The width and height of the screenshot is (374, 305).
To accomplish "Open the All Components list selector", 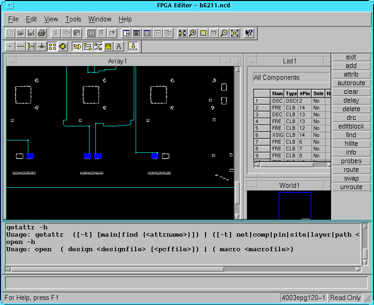I will point(291,78).
